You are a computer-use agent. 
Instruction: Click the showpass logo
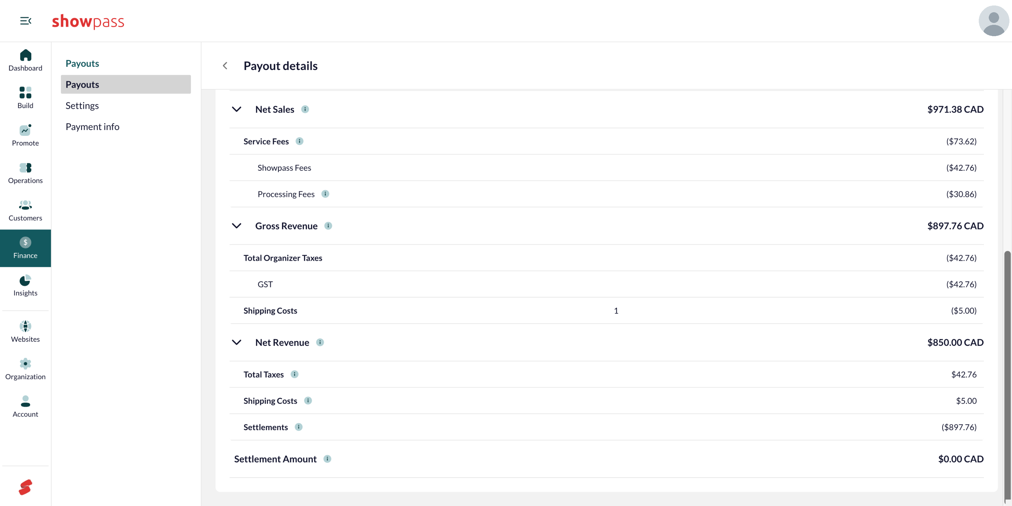[x=88, y=21]
